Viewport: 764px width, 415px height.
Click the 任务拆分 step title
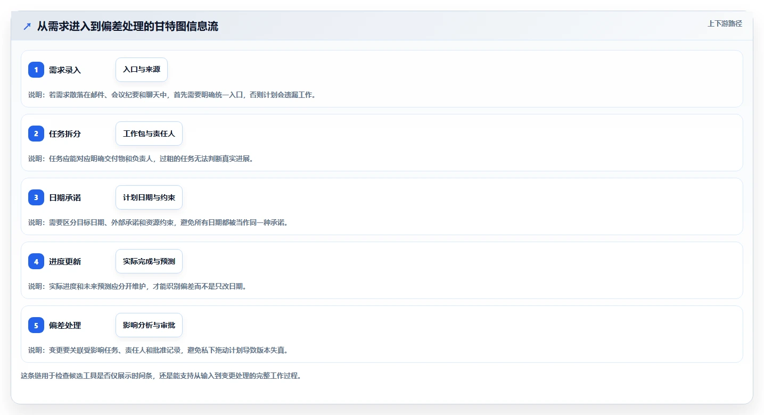(x=65, y=134)
